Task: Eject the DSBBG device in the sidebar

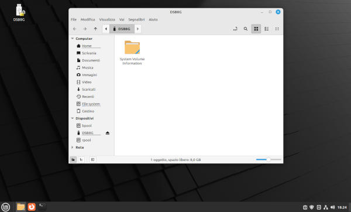Action: pyautogui.click(x=108, y=133)
